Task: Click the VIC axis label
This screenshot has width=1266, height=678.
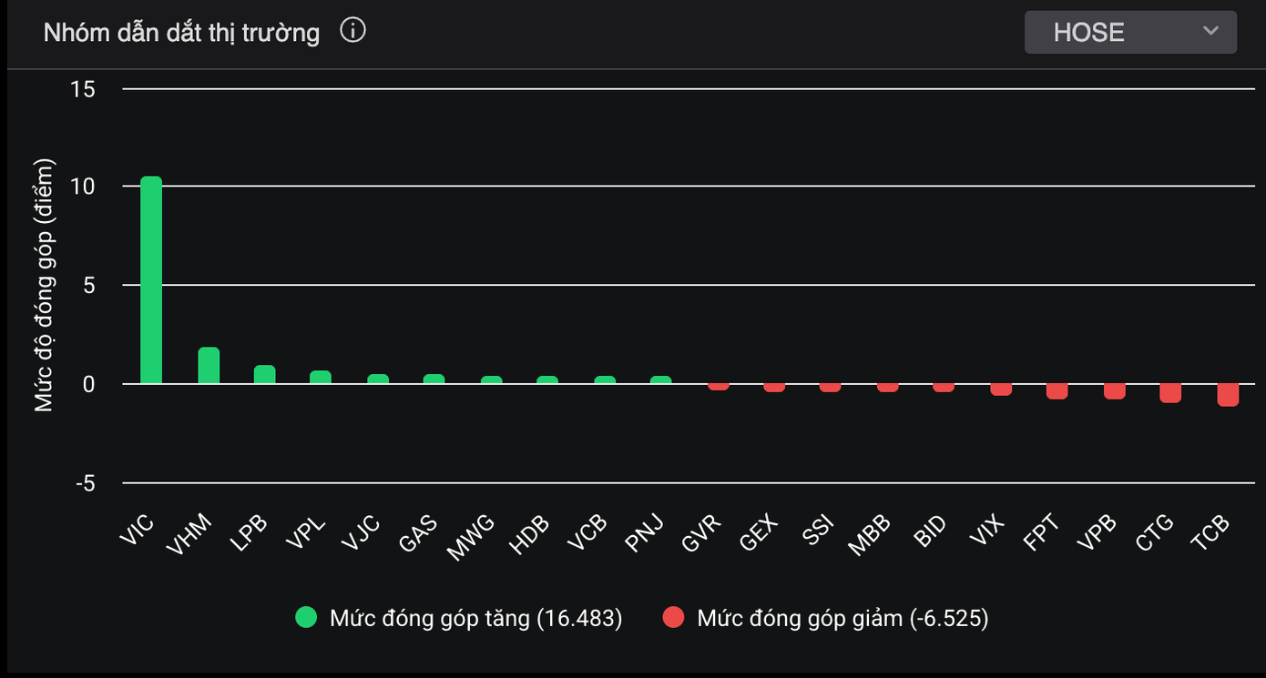Action: [137, 530]
